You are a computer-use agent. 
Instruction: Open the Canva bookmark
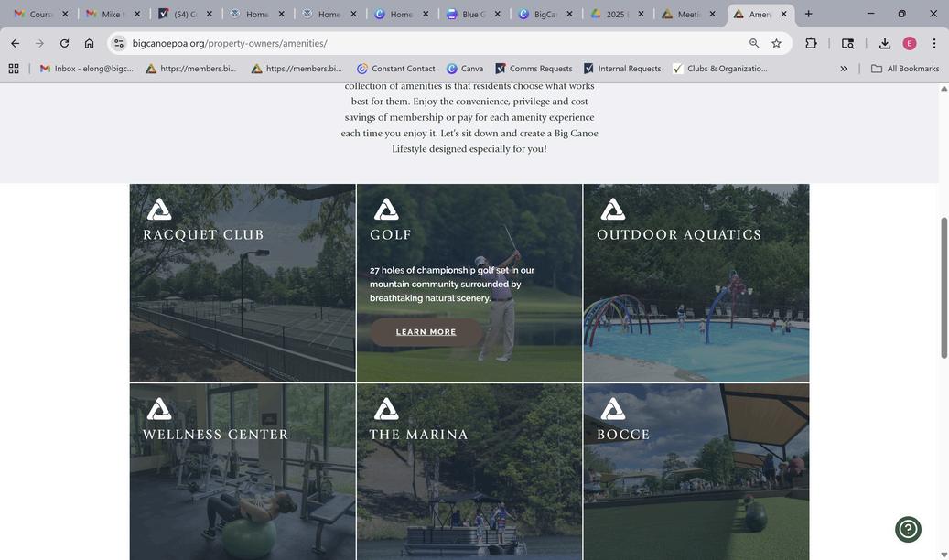click(465, 69)
